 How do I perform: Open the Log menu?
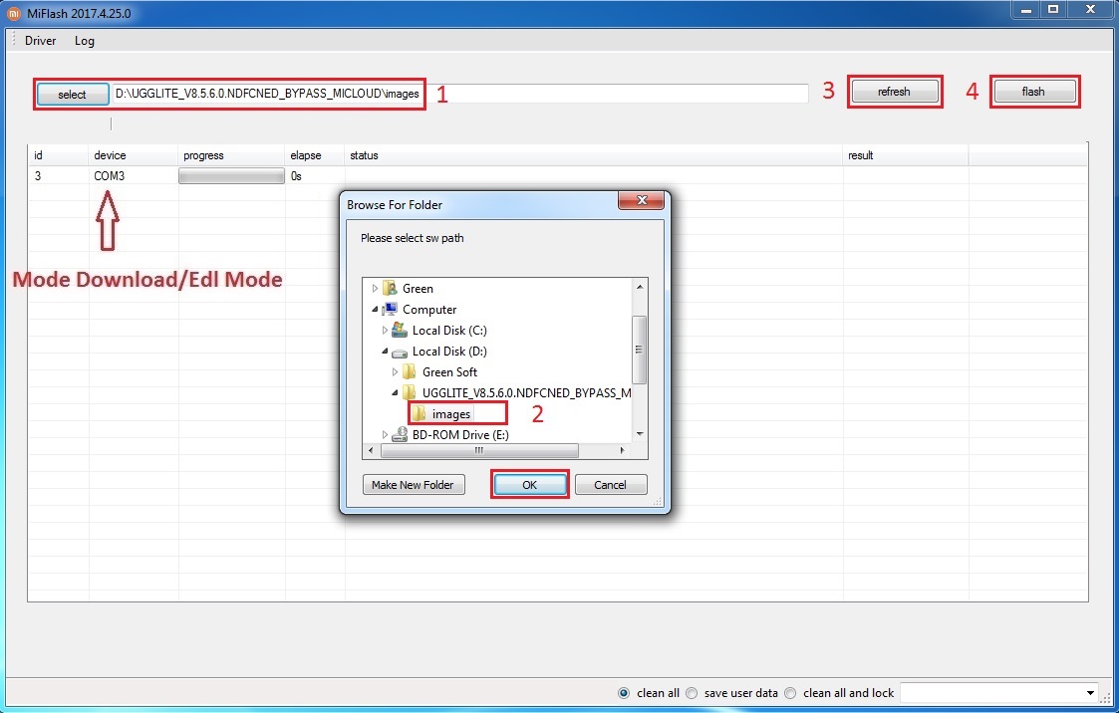85,41
